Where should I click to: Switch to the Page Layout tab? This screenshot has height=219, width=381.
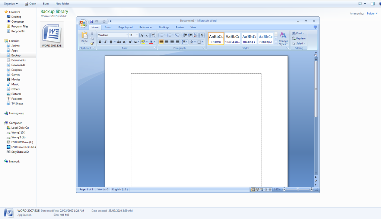click(x=126, y=28)
